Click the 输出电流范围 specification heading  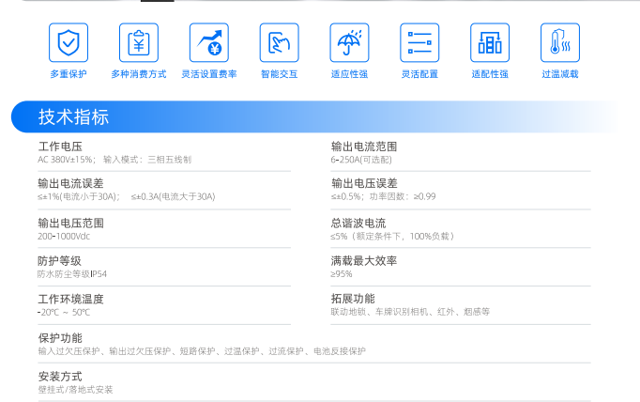click(x=364, y=147)
